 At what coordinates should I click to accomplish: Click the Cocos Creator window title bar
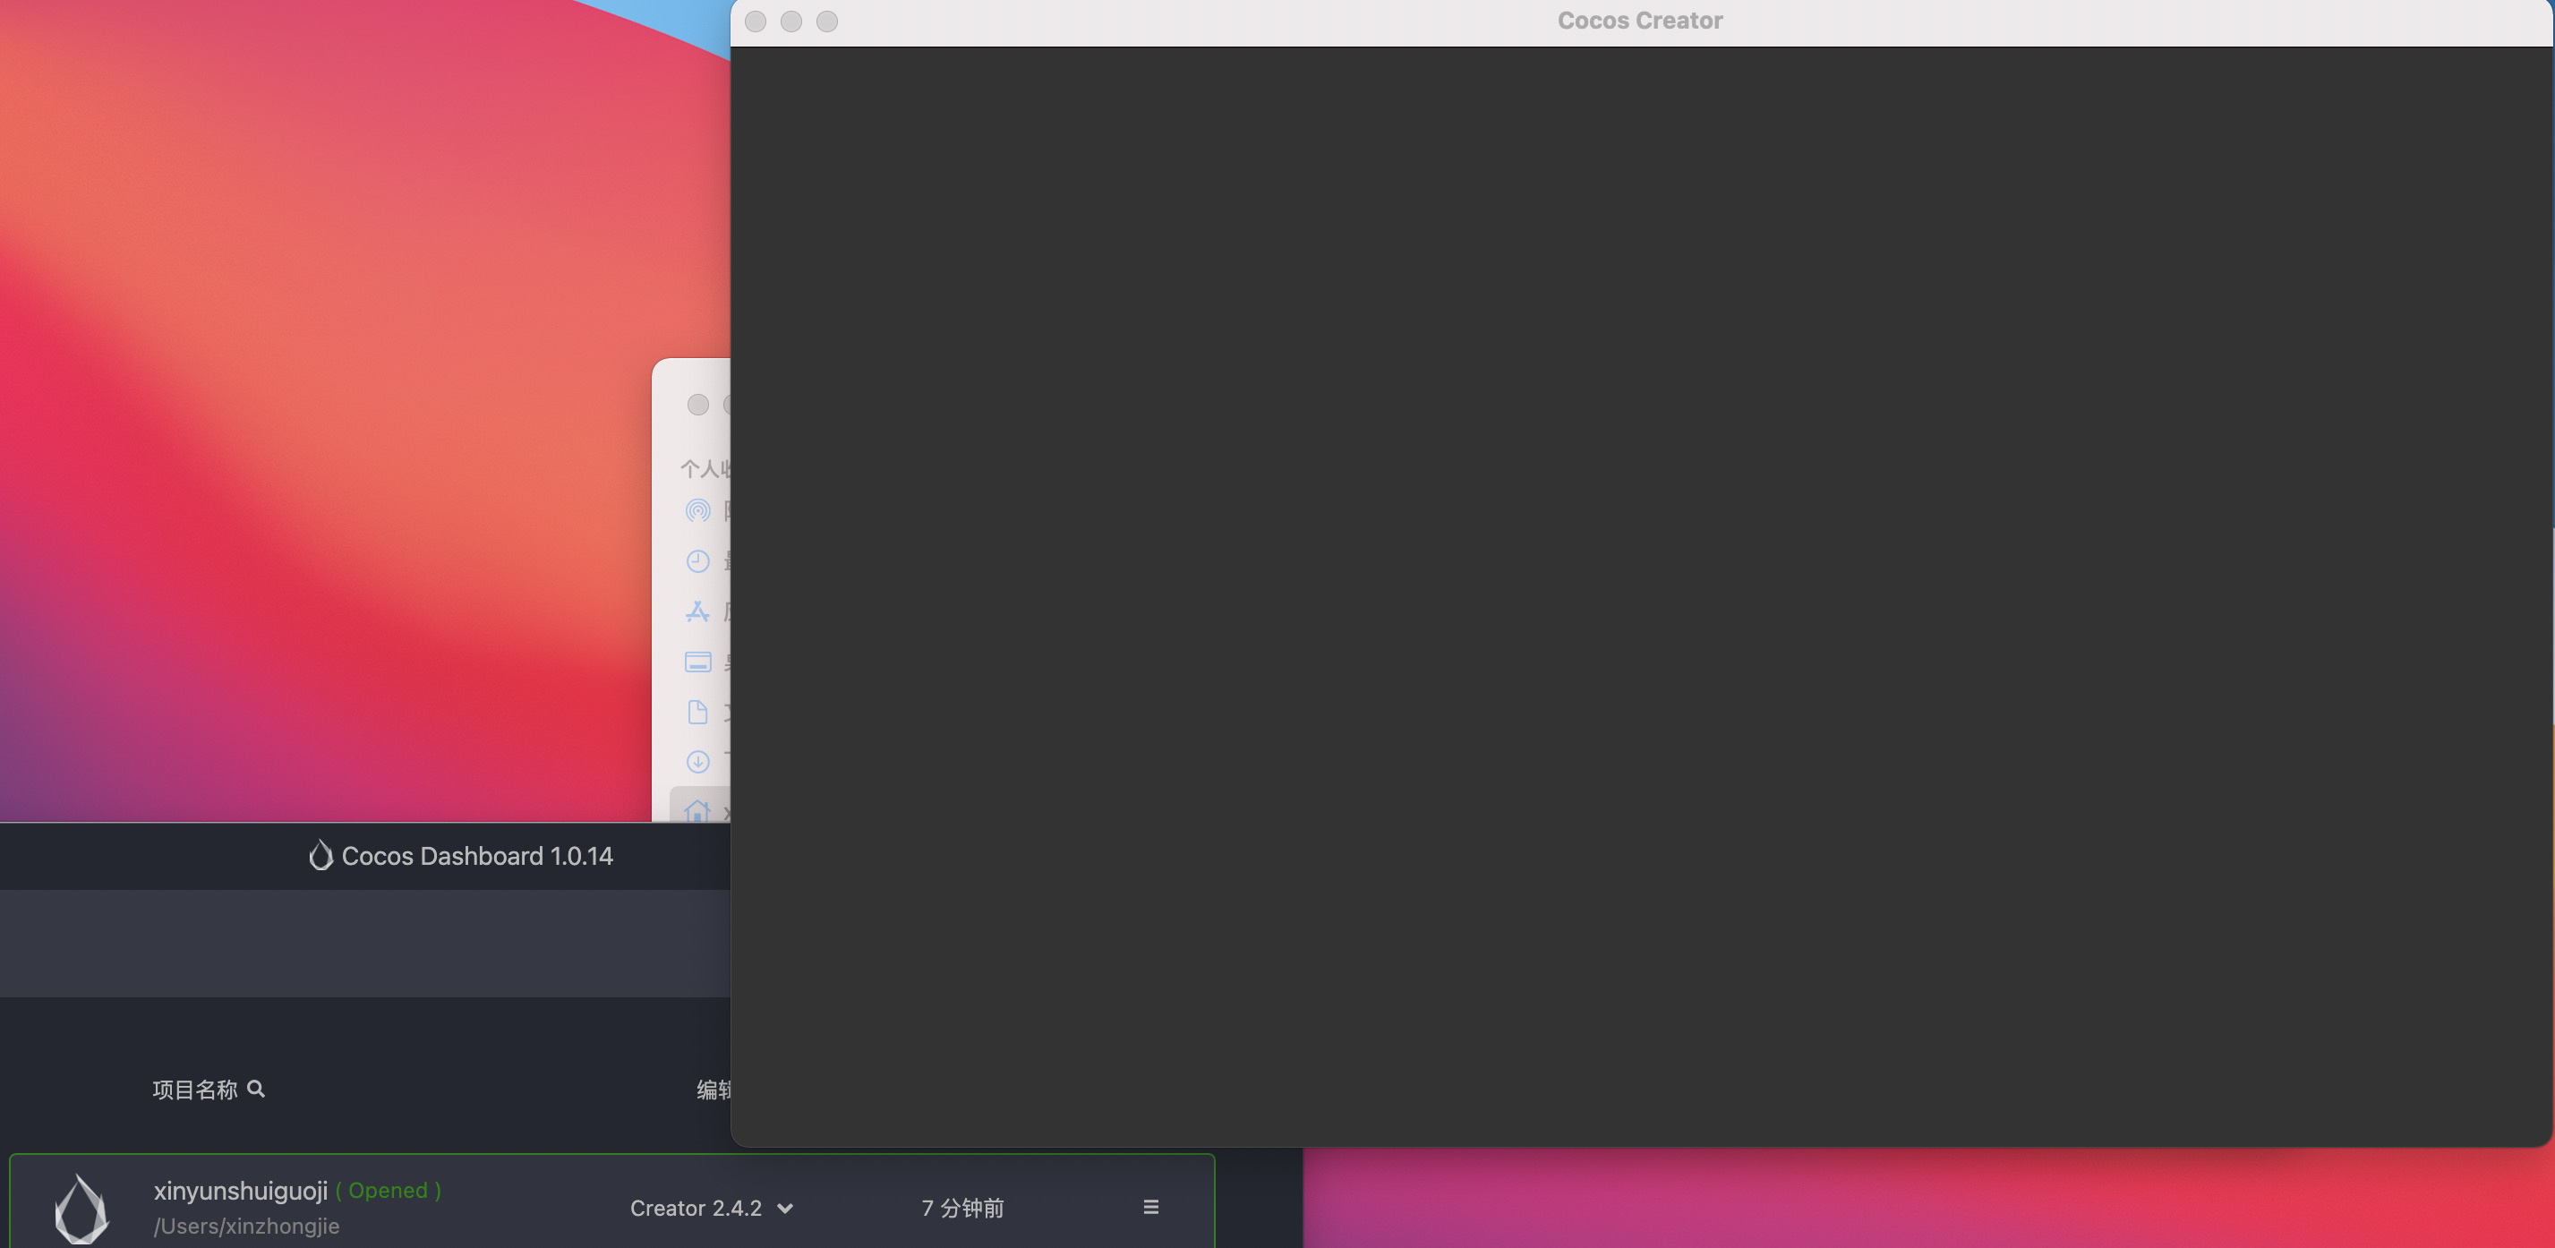coord(1638,21)
